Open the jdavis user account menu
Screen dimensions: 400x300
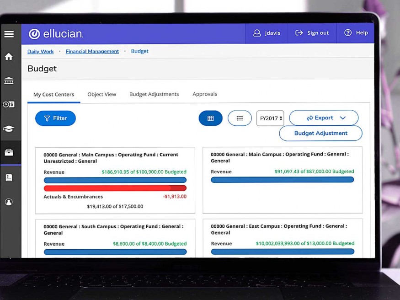(267, 33)
